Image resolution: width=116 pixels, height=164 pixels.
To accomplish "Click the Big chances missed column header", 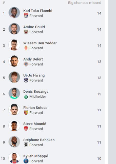I will (85, 3).
